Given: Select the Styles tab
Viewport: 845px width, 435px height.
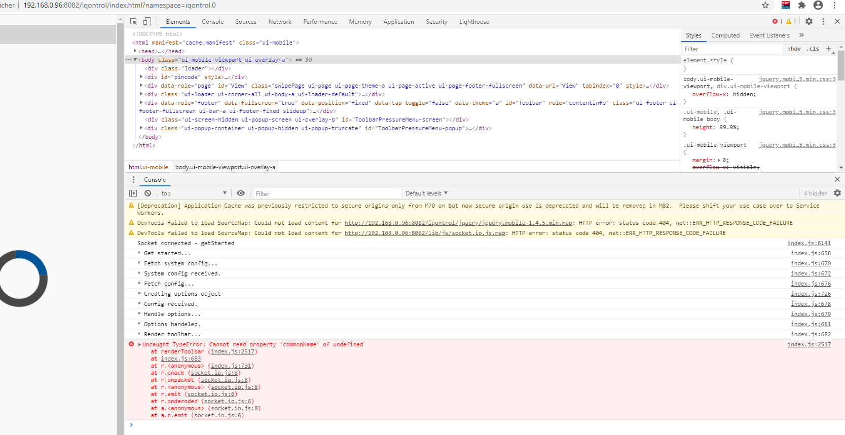Looking at the screenshot, I should click(x=693, y=35).
